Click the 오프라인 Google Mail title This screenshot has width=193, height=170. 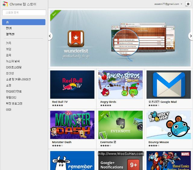pyautogui.click(x=163, y=102)
